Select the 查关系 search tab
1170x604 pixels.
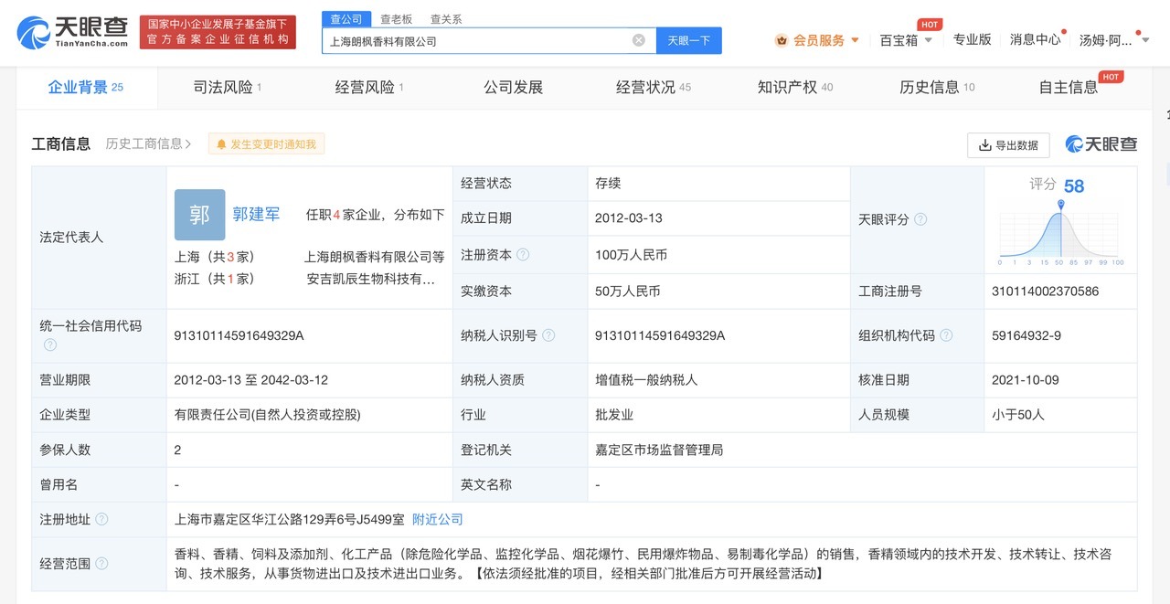tap(446, 18)
